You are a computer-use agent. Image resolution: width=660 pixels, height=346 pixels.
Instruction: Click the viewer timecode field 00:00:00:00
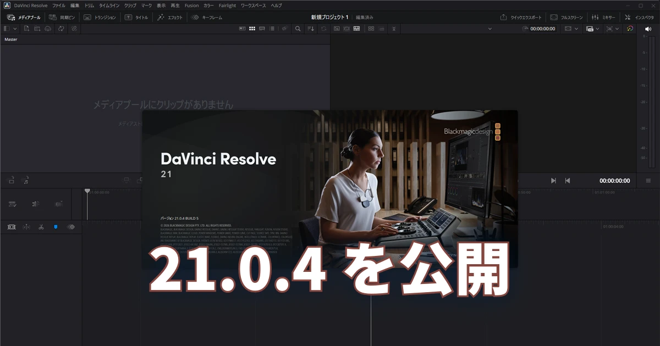[542, 29]
